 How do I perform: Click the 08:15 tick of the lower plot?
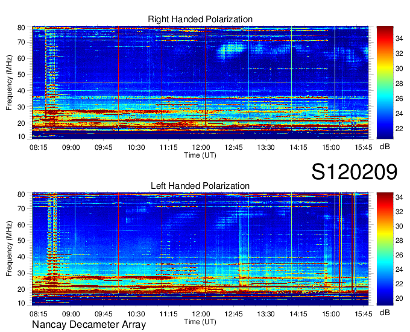click(39, 314)
